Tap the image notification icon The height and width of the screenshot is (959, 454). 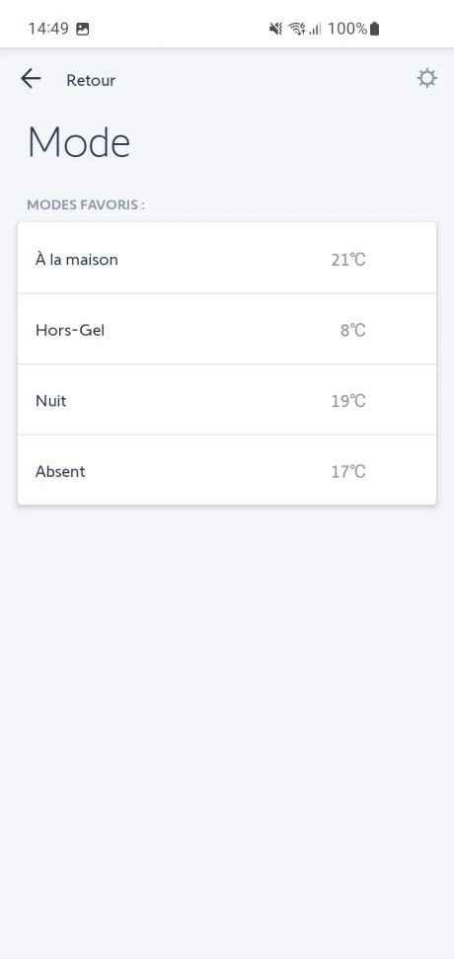(83, 29)
